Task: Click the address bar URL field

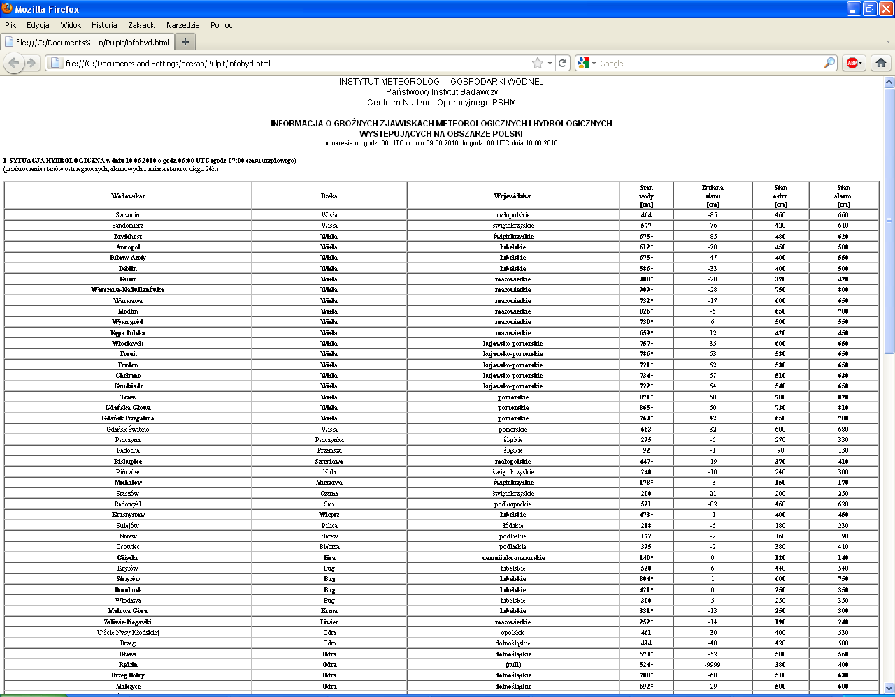Action: pyautogui.click(x=297, y=63)
